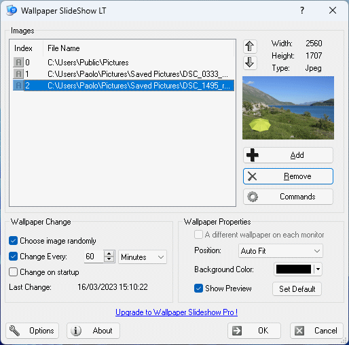The image size is (349, 345).
Task: Click the interval field showing 60
Action: pyautogui.click(x=94, y=257)
